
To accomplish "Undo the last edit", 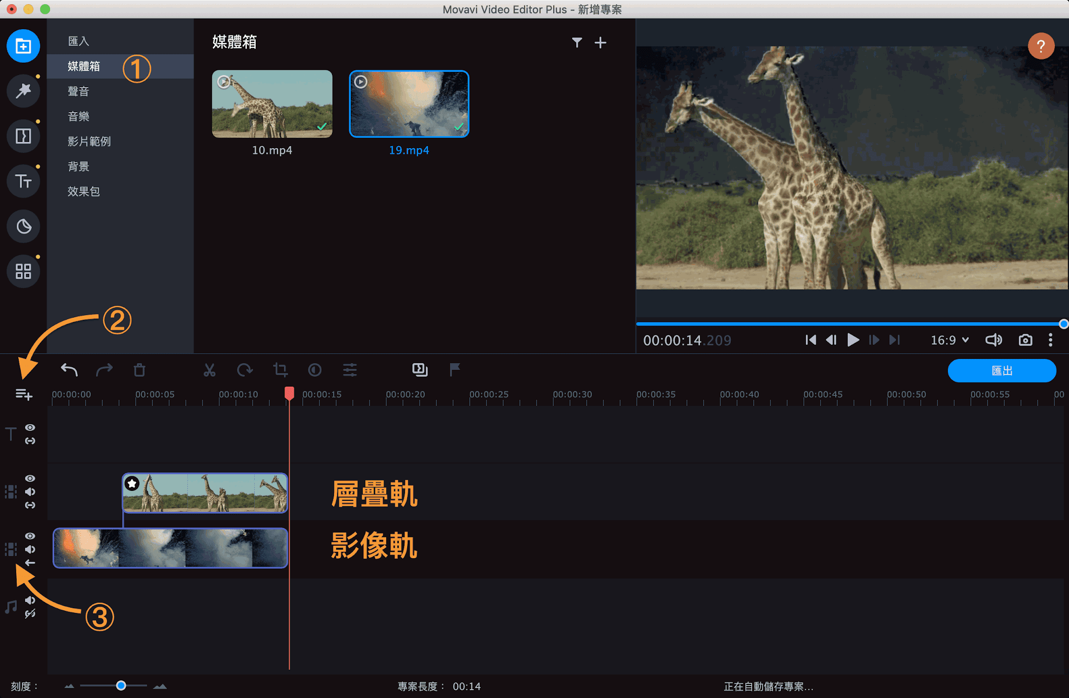I will 68,370.
